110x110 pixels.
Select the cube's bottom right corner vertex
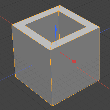100,80
